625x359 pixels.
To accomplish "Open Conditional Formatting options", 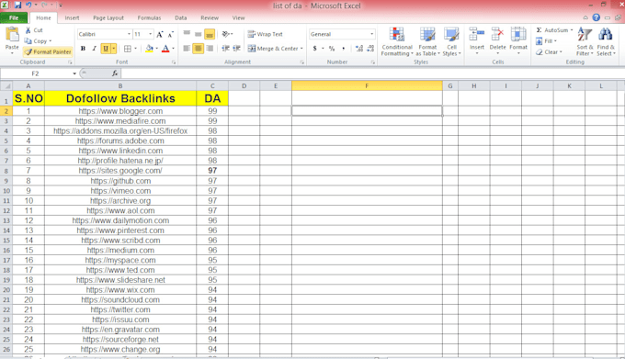I will pos(397,42).
